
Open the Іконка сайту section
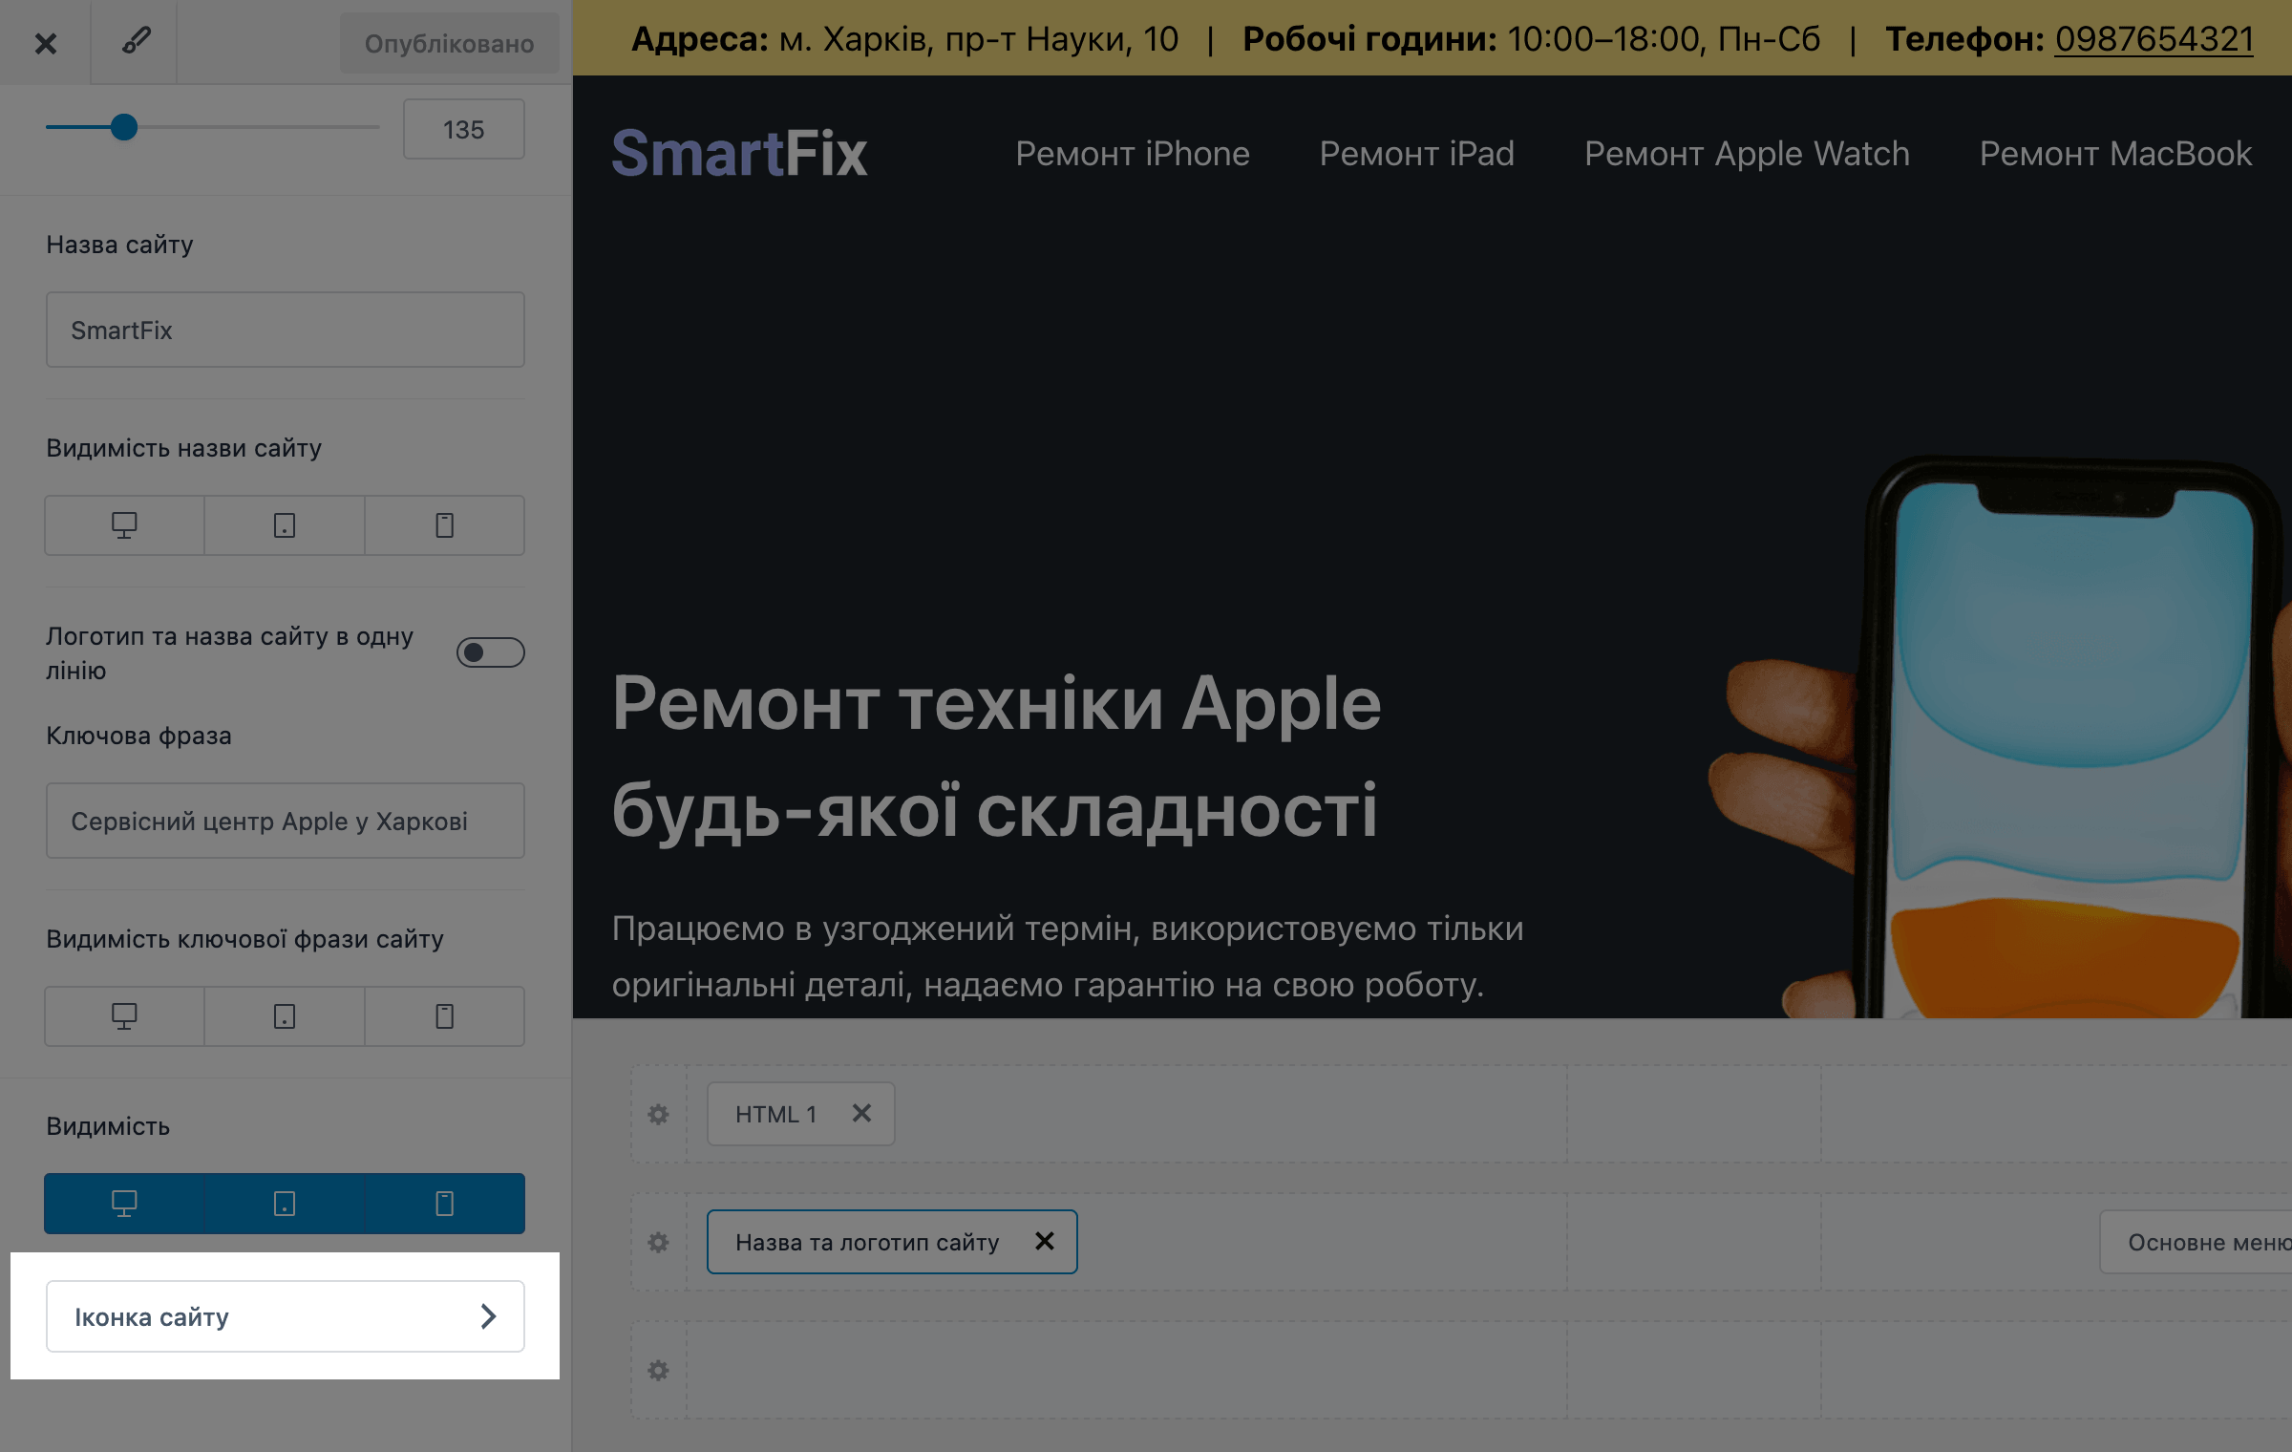coord(285,1316)
